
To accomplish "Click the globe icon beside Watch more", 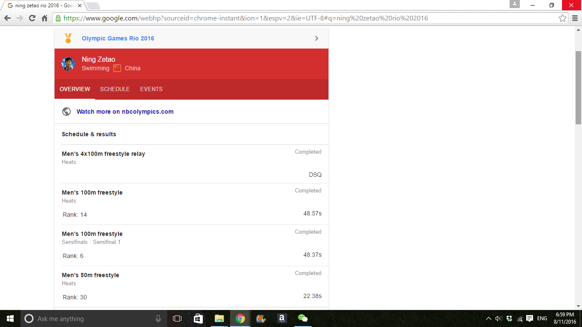I will point(66,112).
